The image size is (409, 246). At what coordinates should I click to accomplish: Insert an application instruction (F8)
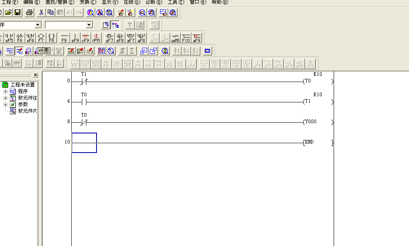pos(51,38)
